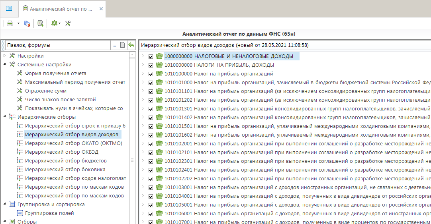The height and width of the screenshot is (224, 431).
Task: Select Отражение сумм setting
Action: [x=46, y=91]
